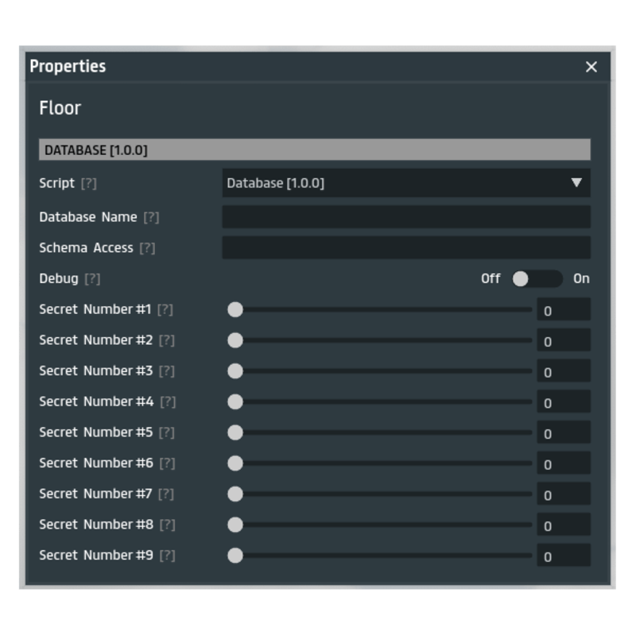
Task: Click the Script dropdown arrow
Action: click(576, 184)
